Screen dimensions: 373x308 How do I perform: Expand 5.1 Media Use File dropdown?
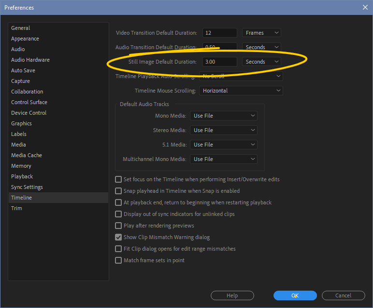224,145
